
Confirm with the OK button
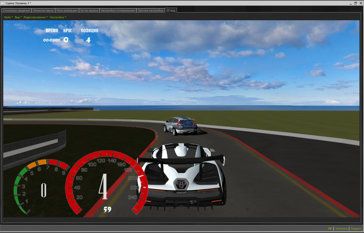(x=330, y=229)
